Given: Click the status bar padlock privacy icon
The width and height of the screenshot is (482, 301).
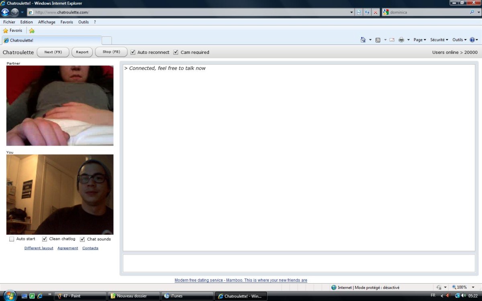Looking at the screenshot, I should (x=439, y=287).
